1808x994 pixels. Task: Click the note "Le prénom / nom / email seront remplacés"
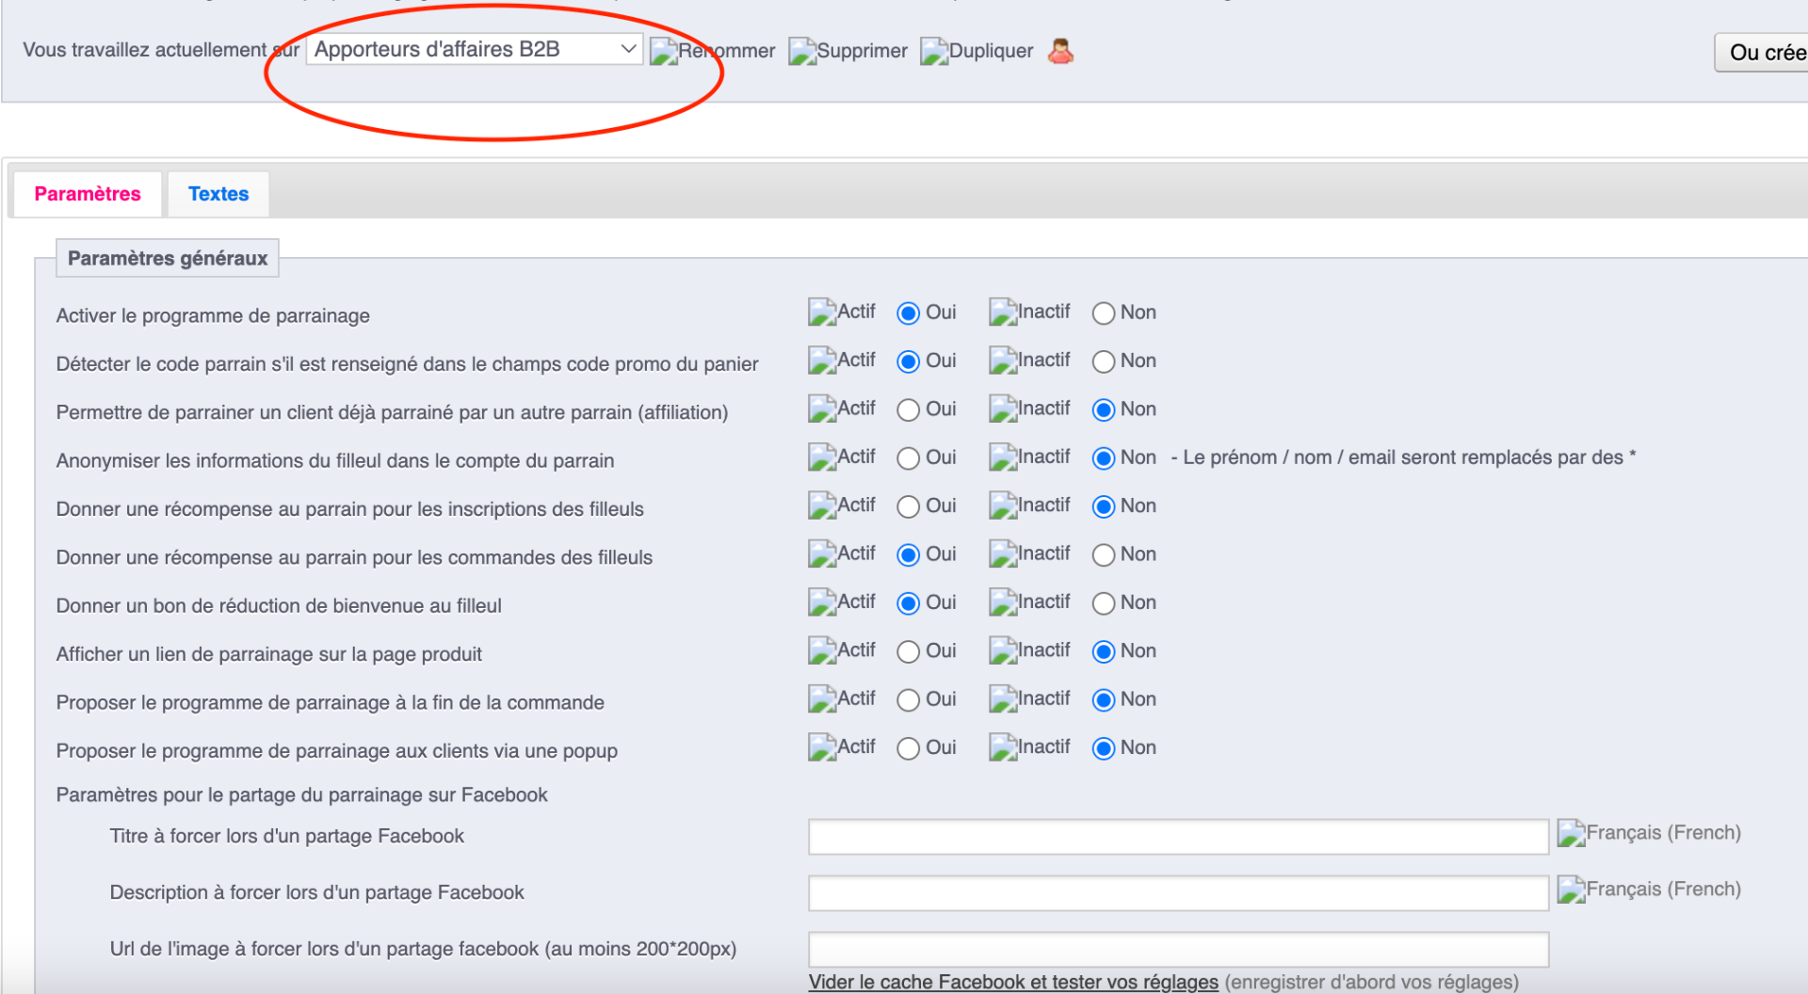click(1403, 457)
